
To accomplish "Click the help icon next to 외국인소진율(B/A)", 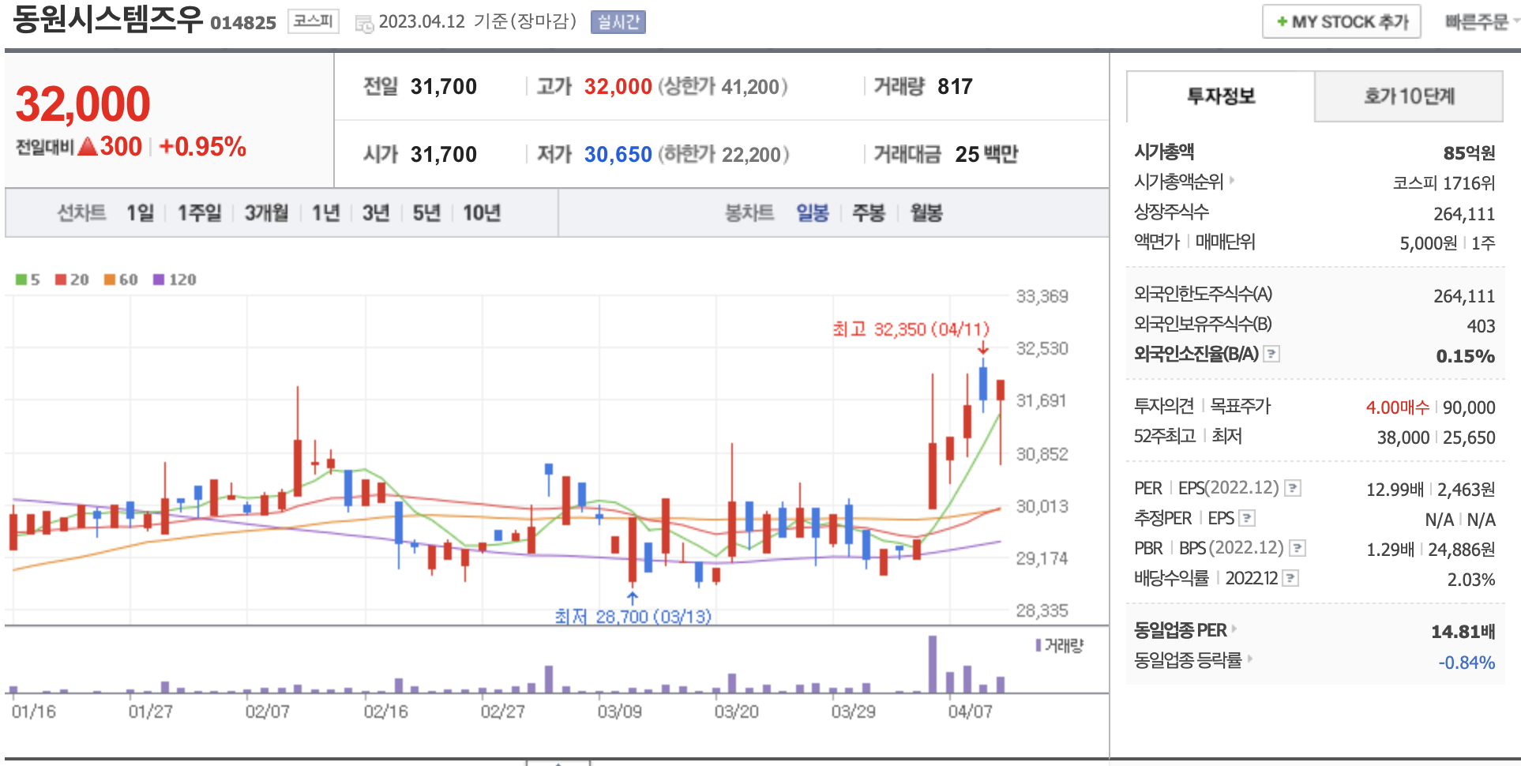I will (1271, 354).
